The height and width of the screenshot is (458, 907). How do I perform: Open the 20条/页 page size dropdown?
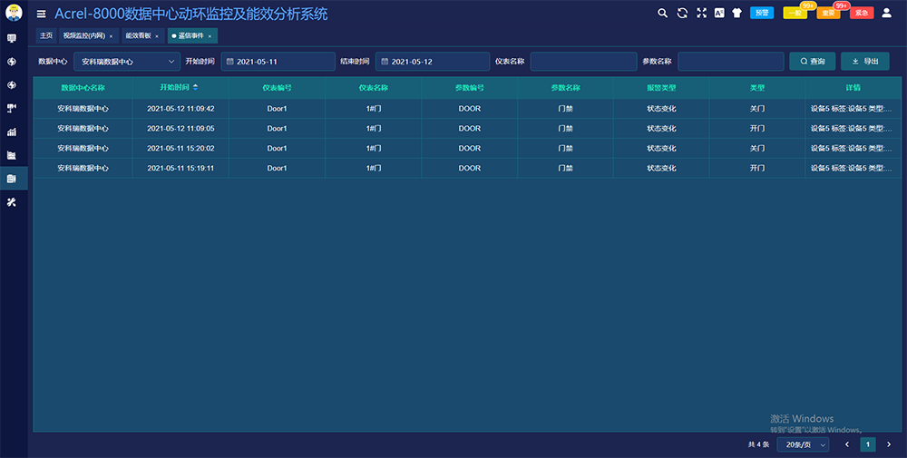pyautogui.click(x=803, y=444)
